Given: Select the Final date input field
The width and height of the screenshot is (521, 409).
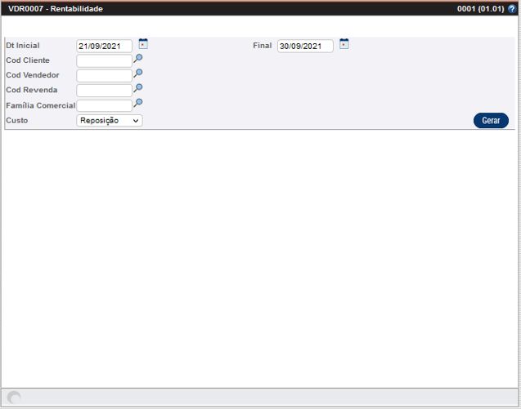Looking at the screenshot, I should tap(305, 47).
